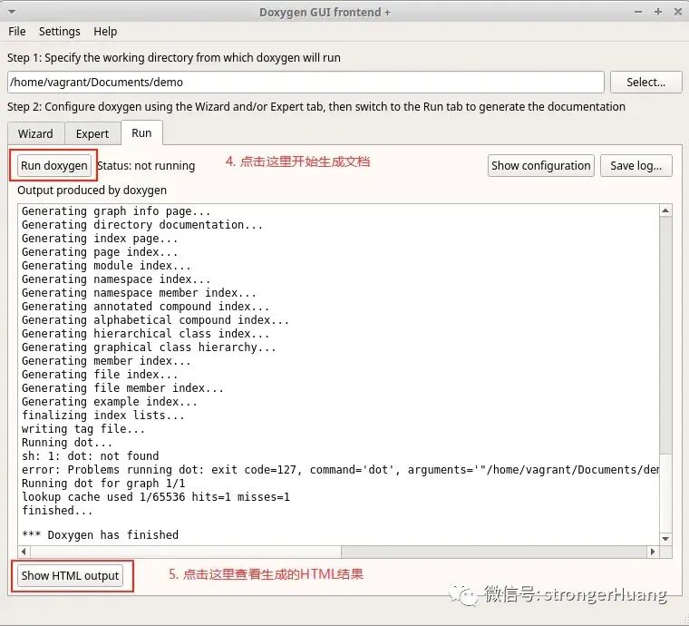The width and height of the screenshot is (689, 626).
Task: Click the horizontal scroll-right arrow
Action: [653, 552]
